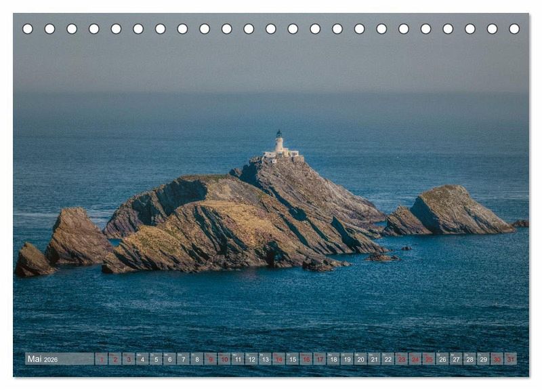The image size is (542, 390).
Task: Select day 26 in the calendar strip
Action: [x=443, y=359]
